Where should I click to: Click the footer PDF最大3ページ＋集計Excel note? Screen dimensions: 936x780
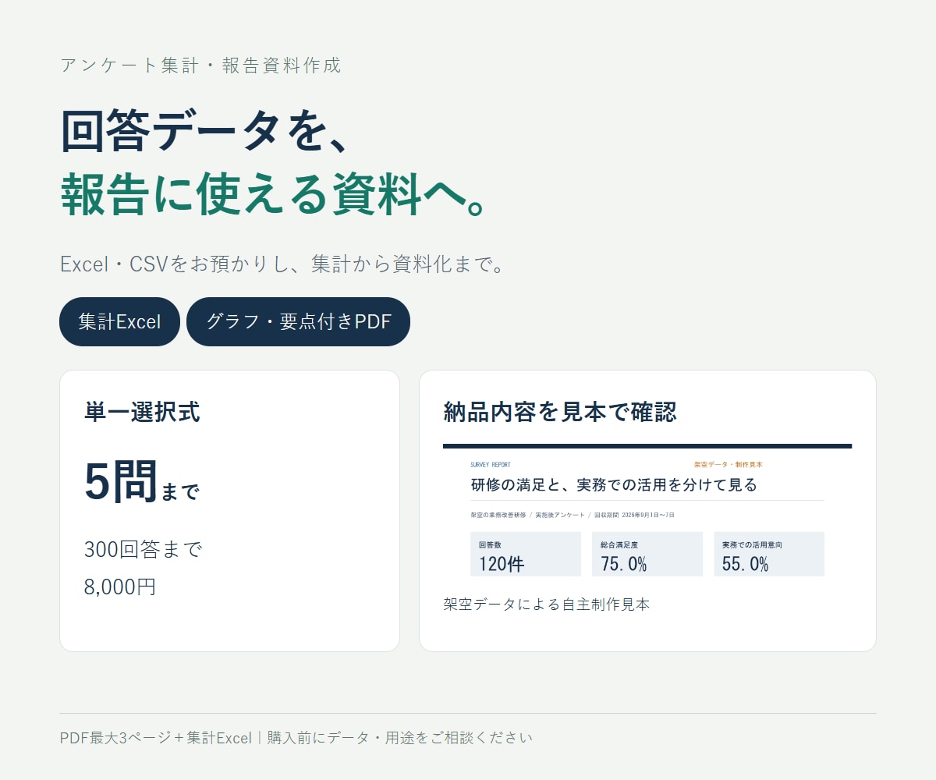pos(296,738)
